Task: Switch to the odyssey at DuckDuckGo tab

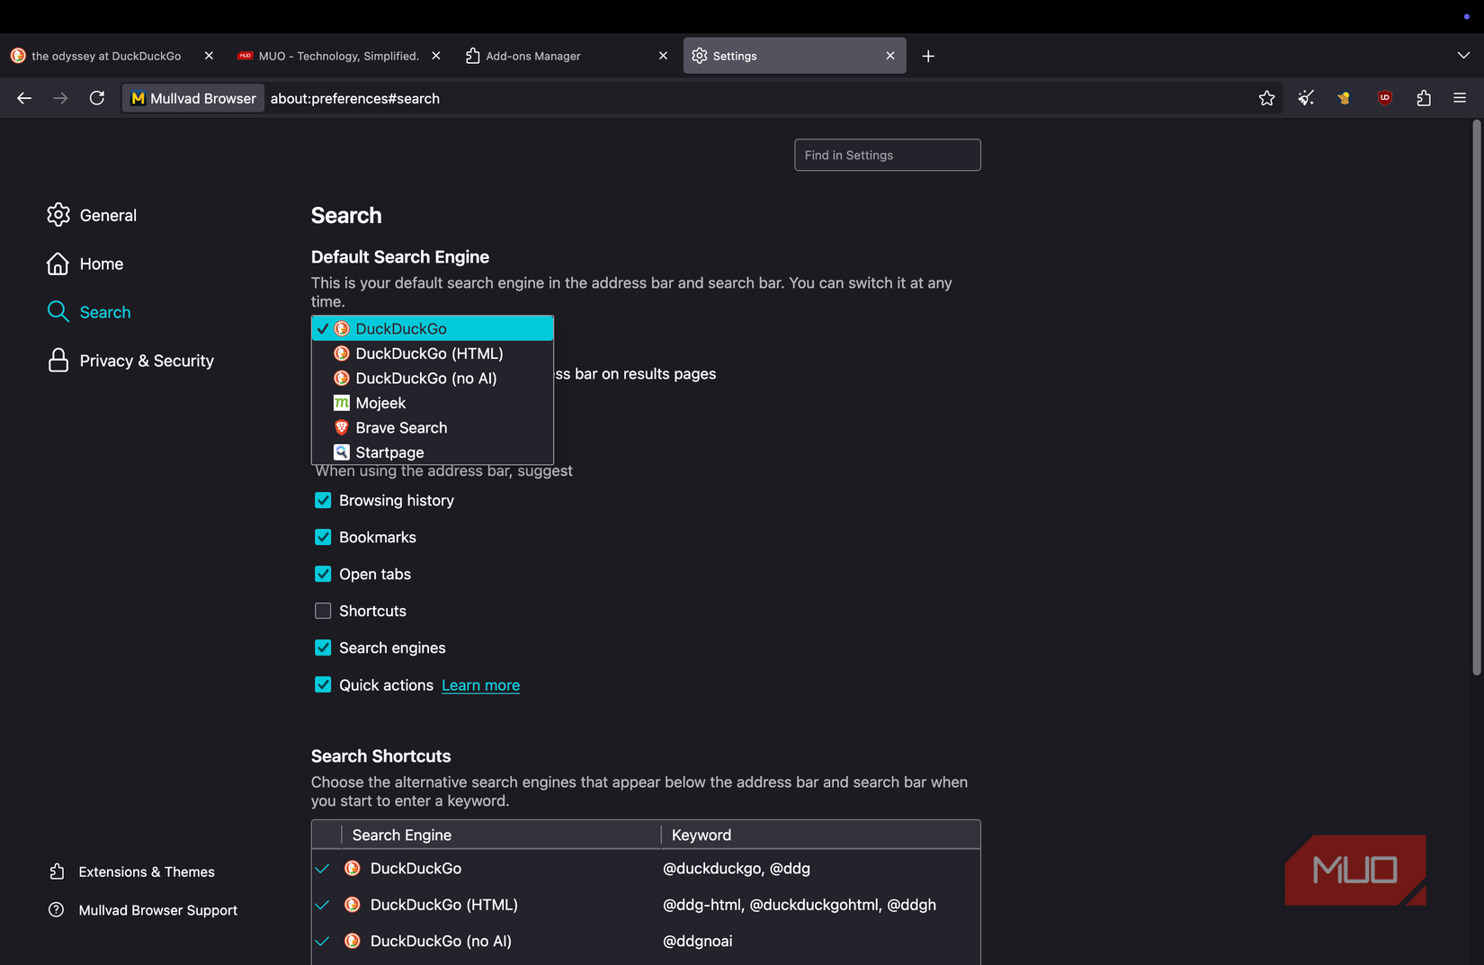Action: (x=105, y=56)
